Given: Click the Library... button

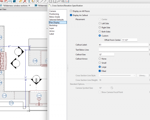Looking at the screenshot, I should (143, 75).
